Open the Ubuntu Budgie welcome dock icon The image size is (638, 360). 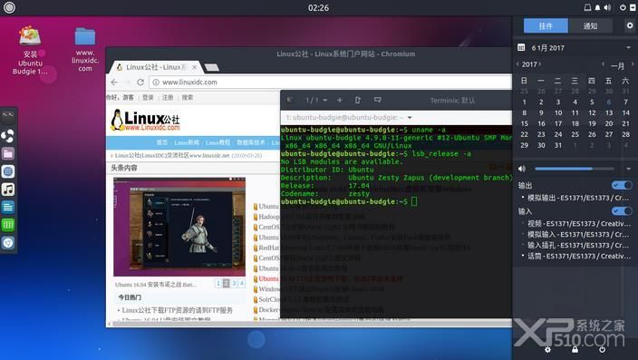[x=8, y=136]
